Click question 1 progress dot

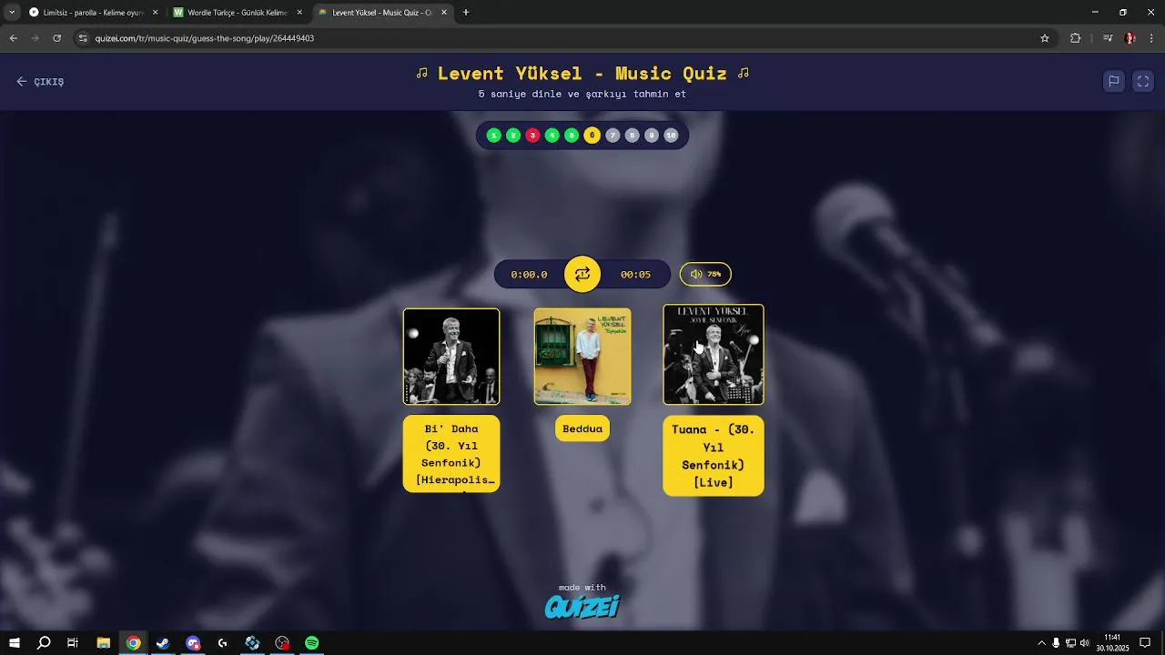tap(494, 136)
